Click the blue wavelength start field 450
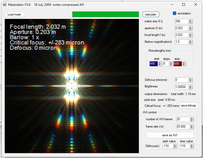The width and height of the screenshot is (203, 158). click(x=154, y=64)
